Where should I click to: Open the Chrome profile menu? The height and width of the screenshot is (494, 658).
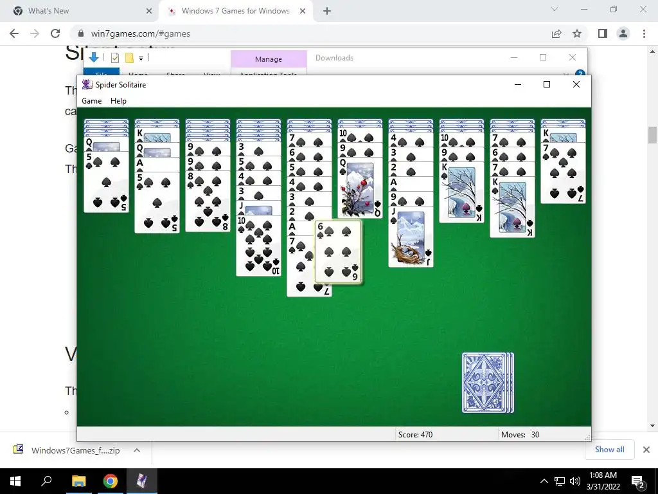click(623, 33)
